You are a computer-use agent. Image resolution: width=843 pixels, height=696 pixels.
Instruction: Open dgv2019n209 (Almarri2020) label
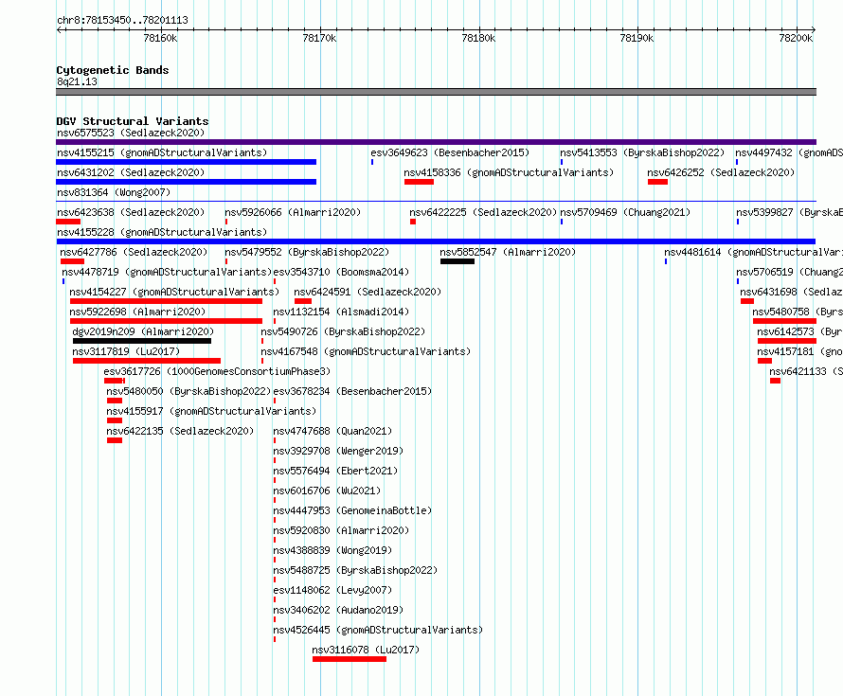[143, 331]
